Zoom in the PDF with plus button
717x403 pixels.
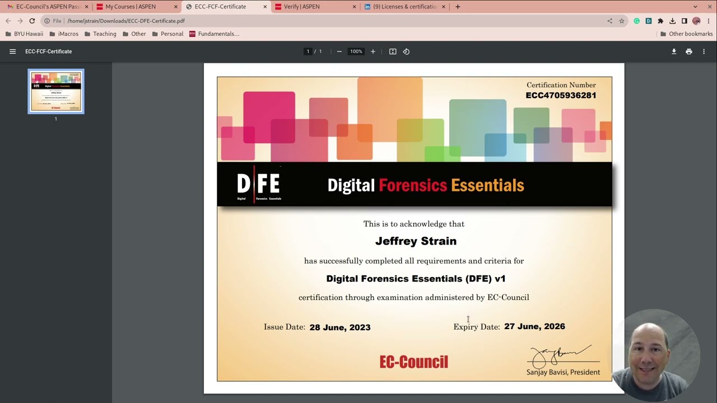[x=373, y=51]
